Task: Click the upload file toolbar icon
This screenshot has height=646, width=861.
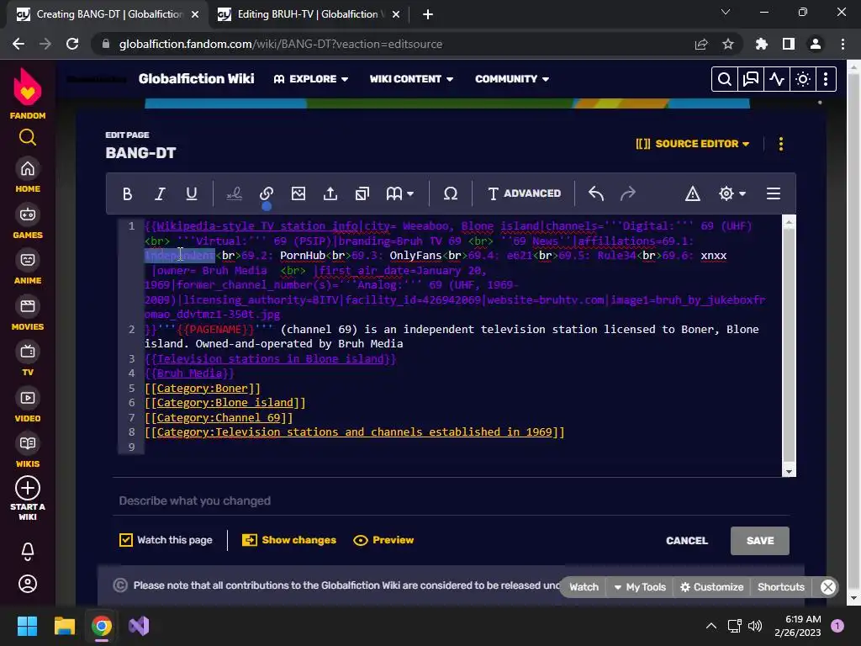Action: [330, 193]
